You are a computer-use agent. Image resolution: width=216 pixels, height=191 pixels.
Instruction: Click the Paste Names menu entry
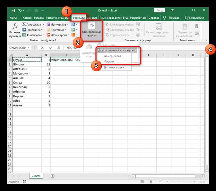(115, 67)
